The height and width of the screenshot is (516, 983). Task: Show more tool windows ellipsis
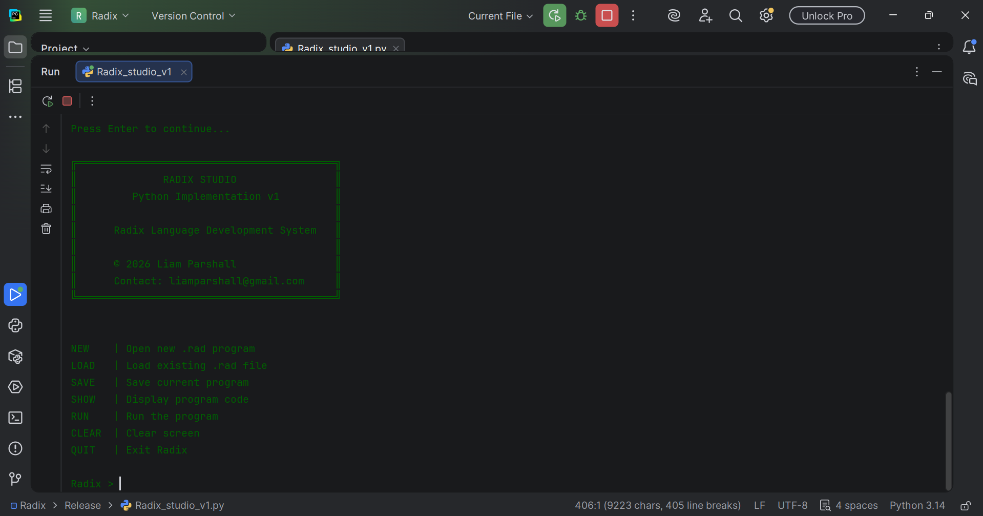tap(15, 117)
